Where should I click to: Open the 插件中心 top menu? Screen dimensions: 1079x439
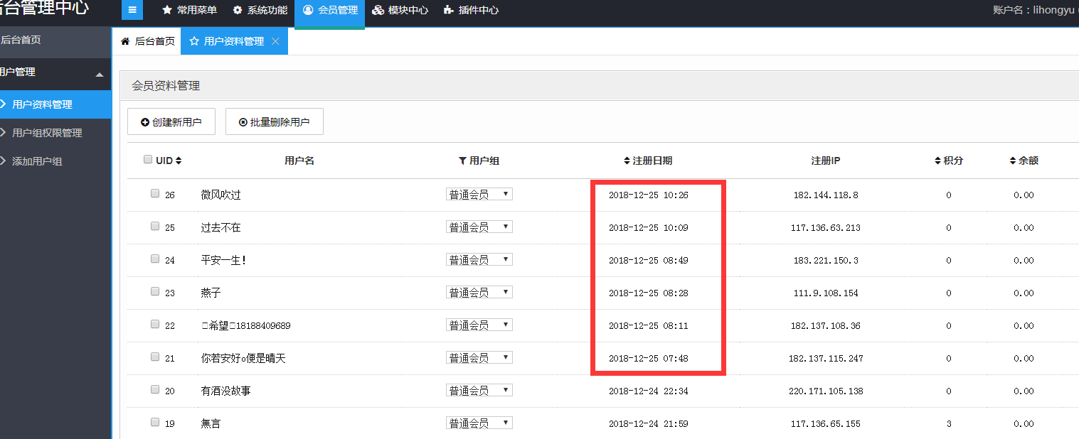[x=470, y=11]
